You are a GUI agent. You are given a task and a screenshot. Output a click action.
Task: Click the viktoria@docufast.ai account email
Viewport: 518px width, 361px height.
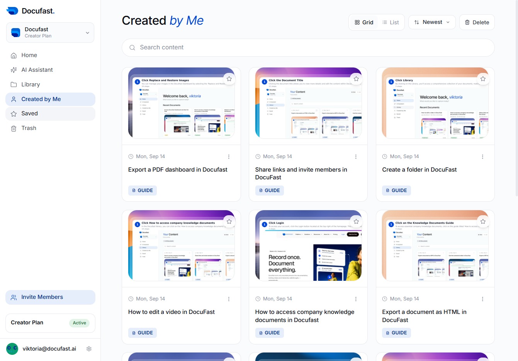[x=49, y=349]
